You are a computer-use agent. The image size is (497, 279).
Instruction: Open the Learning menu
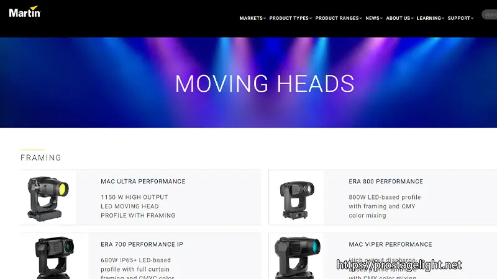[431, 19]
